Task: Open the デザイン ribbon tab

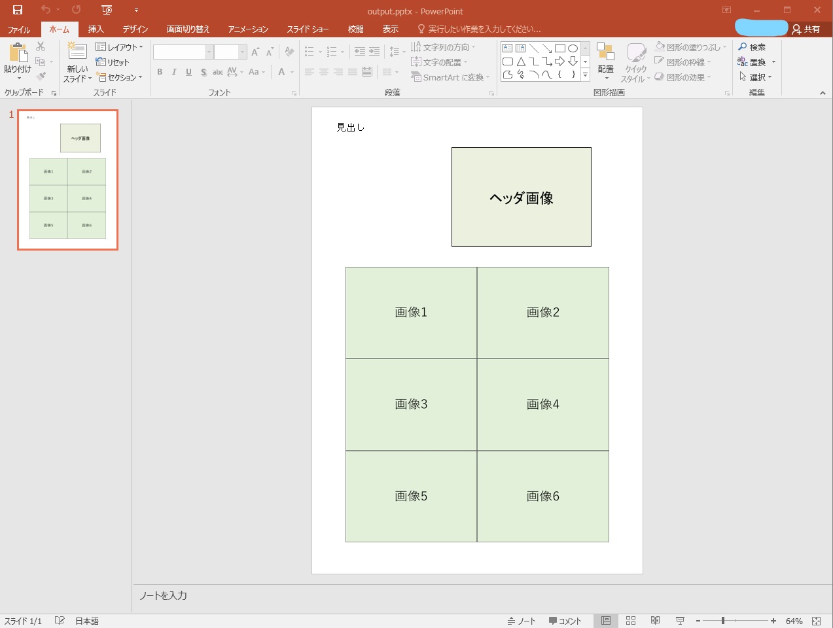Action: [x=134, y=29]
